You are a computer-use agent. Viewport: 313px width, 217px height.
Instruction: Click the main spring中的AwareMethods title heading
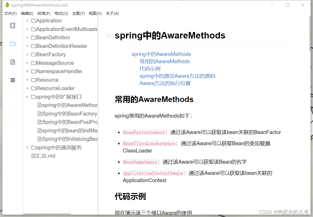[x=170, y=35]
